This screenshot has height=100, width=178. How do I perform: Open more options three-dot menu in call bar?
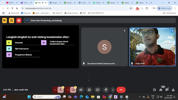tap(113, 90)
